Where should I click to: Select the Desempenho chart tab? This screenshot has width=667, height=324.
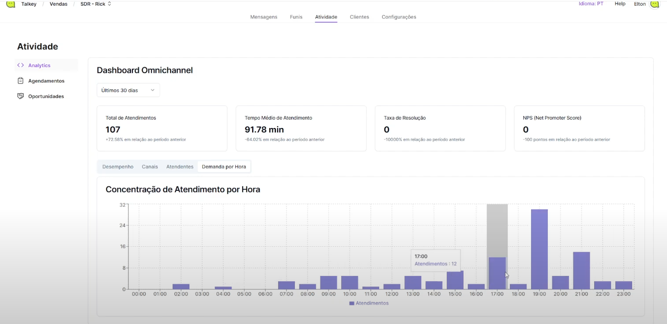click(118, 166)
